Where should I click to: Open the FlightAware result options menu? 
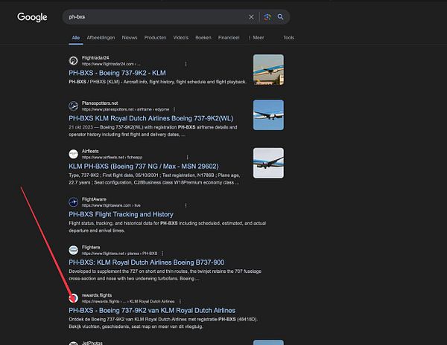[186, 205]
